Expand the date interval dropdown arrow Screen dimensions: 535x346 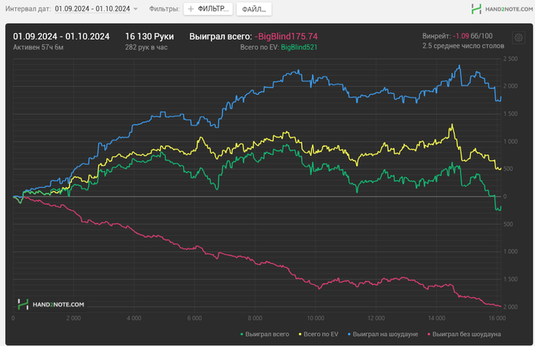click(x=135, y=9)
